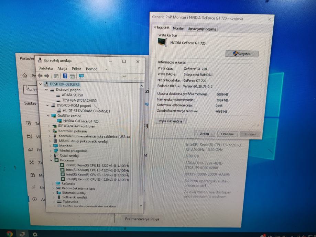This screenshot has width=316, height=237.
Task: Select the Prilagodnik tab
Action: tap(161, 27)
